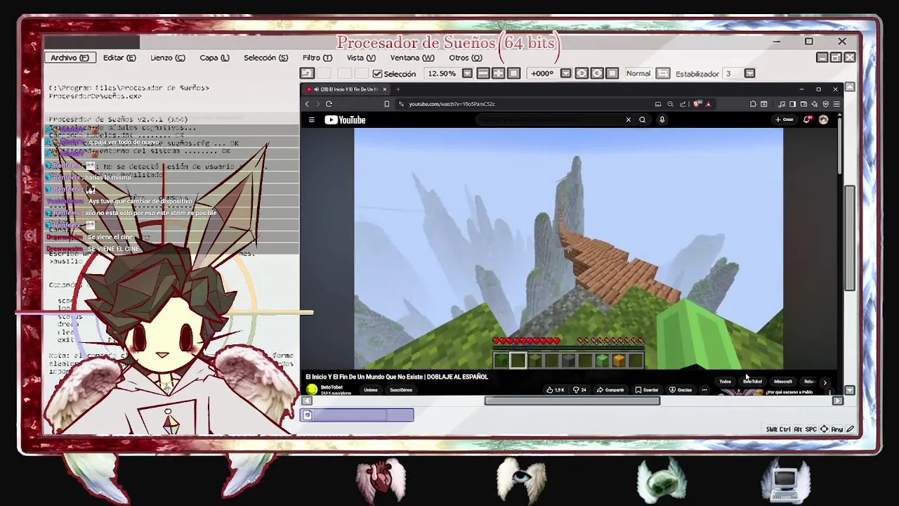Click the zoom magnifier icon in address bar
The height and width of the screenshot is (506, 899).
tap(670, 104)
